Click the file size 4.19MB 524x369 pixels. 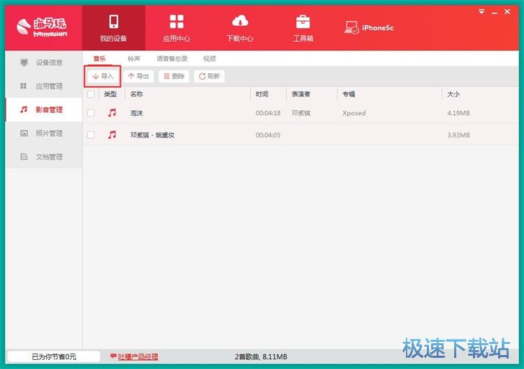click(458, 113)
